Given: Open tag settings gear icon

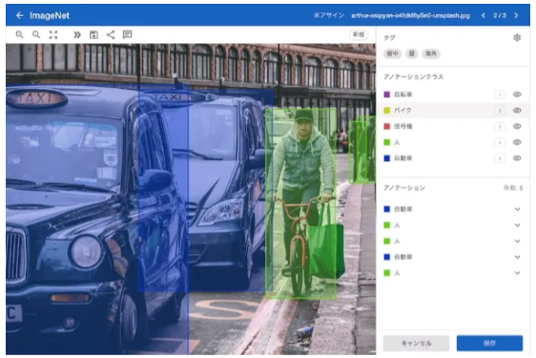Looking at the screenshot, I should tap(517, 37).
